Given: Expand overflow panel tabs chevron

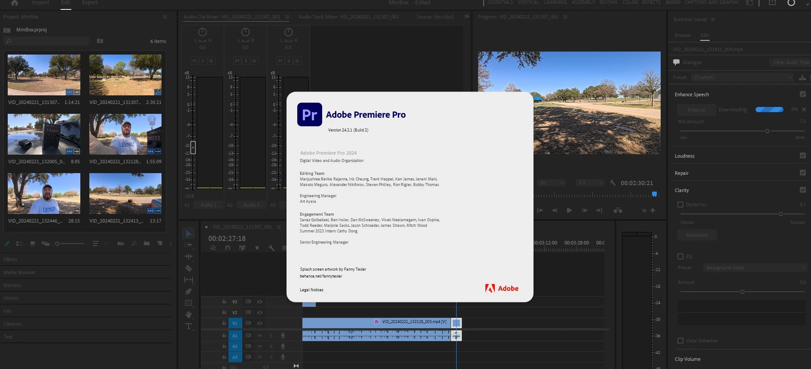Looking at the screenshot, I should [467, 17].
